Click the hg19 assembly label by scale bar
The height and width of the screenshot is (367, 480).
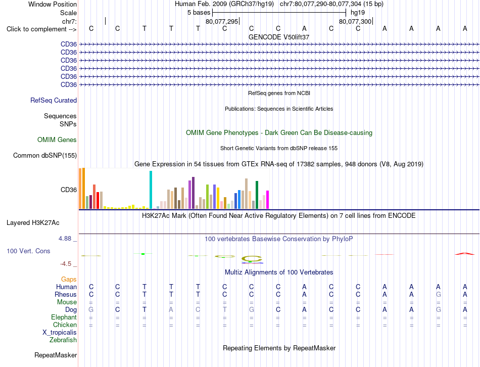click(358, 13)
